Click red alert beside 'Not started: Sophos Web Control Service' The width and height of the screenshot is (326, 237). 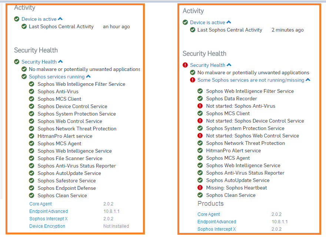(x=200, y=136)
